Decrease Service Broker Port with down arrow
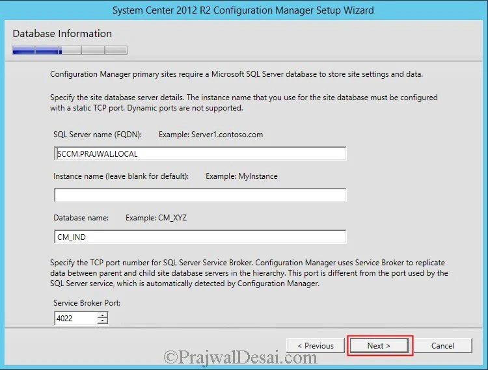Image resolution: width=488 pixels, height=370 pixels. pos(102,321)
